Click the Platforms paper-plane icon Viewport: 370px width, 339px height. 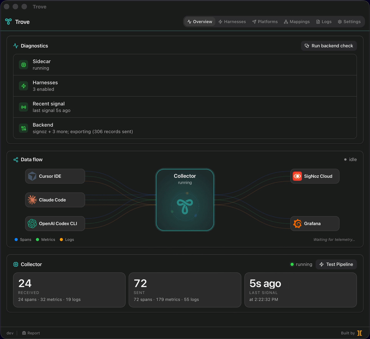click(x=254, y=22)
